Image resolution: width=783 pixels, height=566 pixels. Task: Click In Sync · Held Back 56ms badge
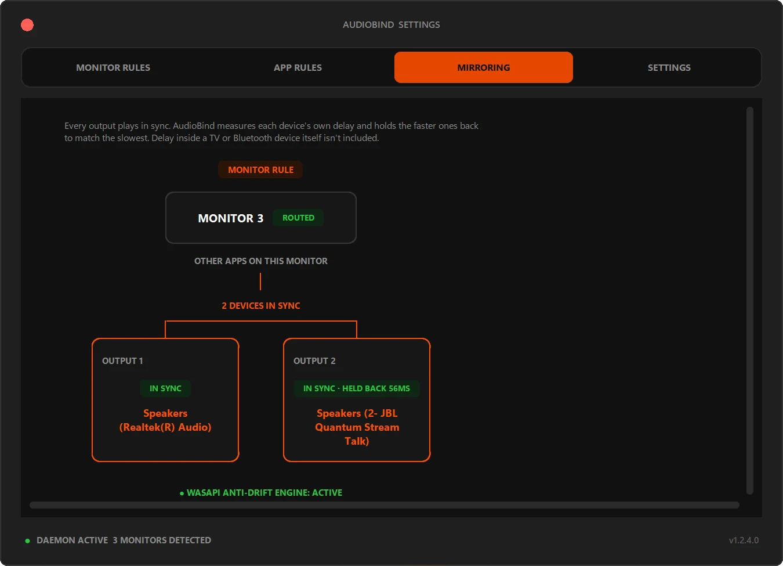(x=357, y=388)
